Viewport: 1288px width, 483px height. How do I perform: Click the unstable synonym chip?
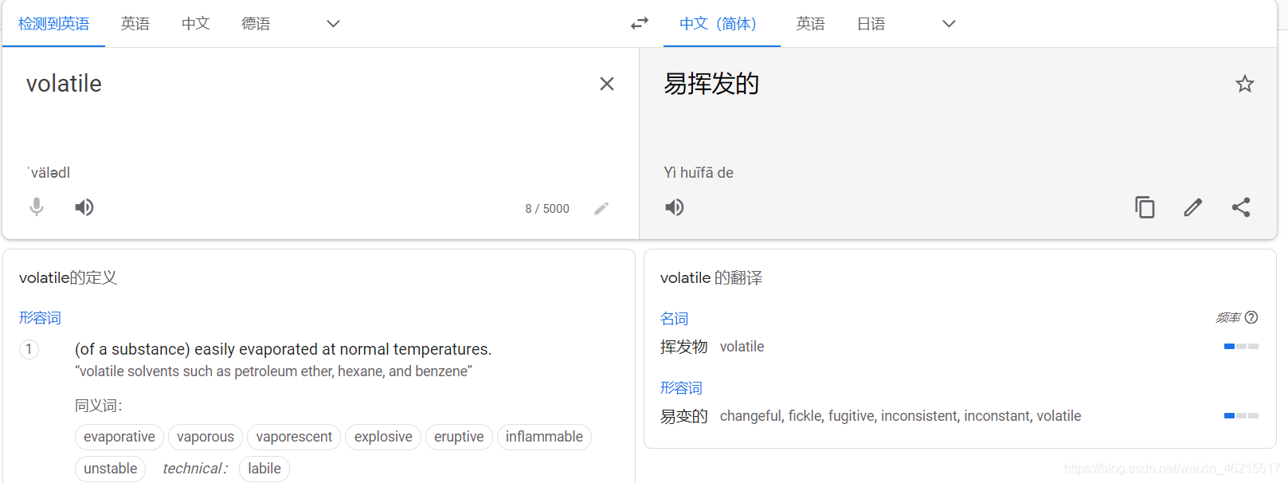click(x=111, y=469)
